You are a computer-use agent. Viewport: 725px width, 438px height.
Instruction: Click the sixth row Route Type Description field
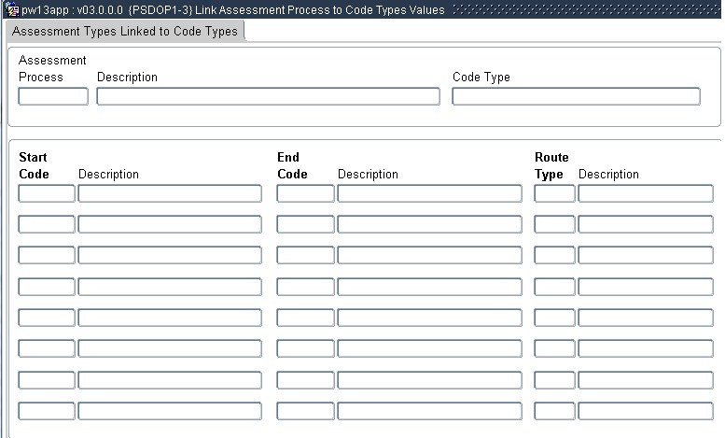point(646,348)
